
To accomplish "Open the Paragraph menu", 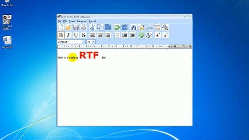I will (x=82, y=21).
